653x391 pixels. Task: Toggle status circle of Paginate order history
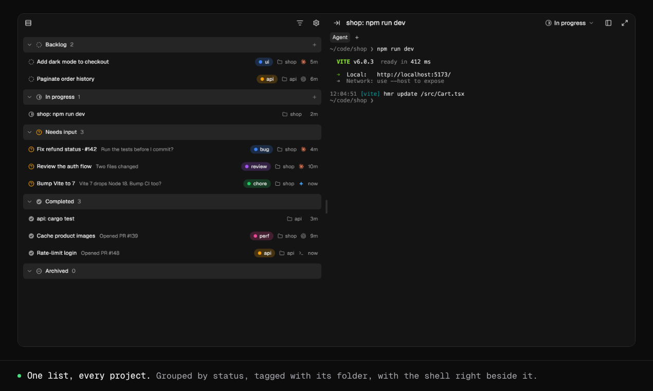(31, 79)
